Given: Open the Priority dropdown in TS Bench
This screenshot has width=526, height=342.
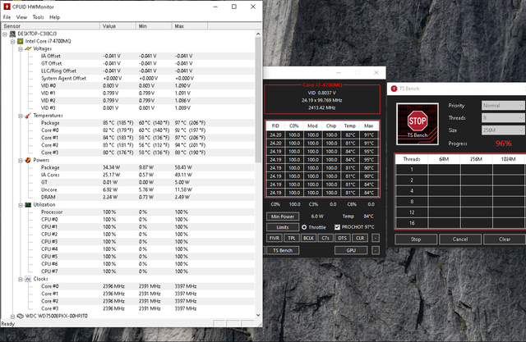Looking at the screenshot, I should click(503, 106).
